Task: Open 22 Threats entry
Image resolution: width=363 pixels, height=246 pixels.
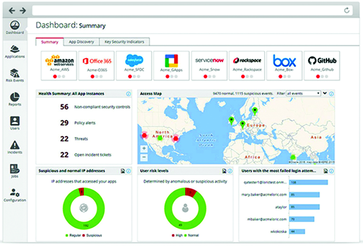Action: (74, 139)
